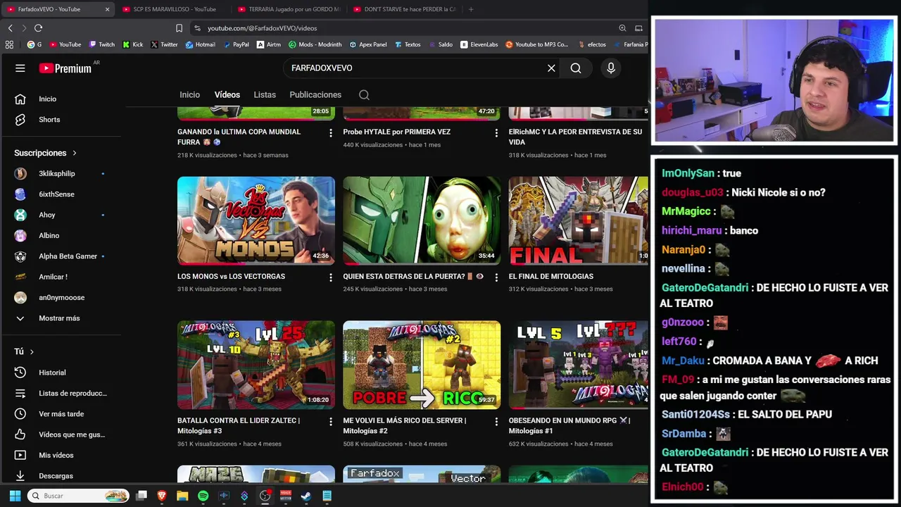Open File Explorer from the taskbar
Screen dimensions: 901x507
pos(182,496)
